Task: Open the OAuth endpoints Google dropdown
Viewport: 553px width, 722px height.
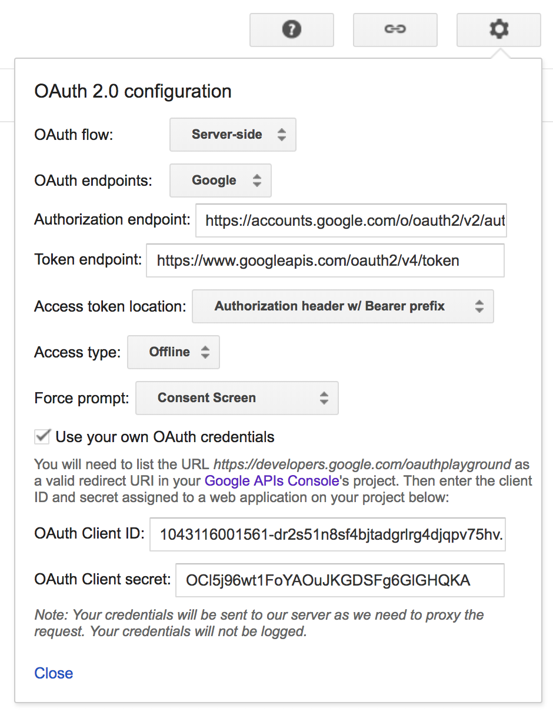Action: 220,180
